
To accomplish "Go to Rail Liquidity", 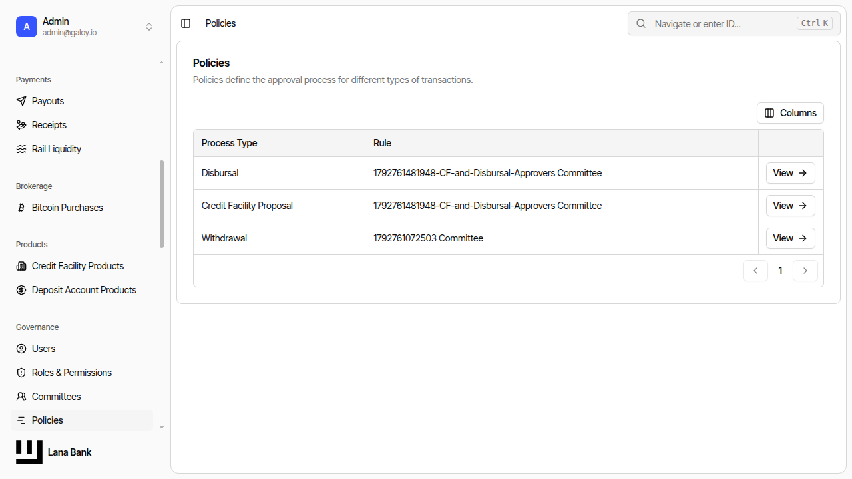I will pyautogui.click(x=82, y=149).
